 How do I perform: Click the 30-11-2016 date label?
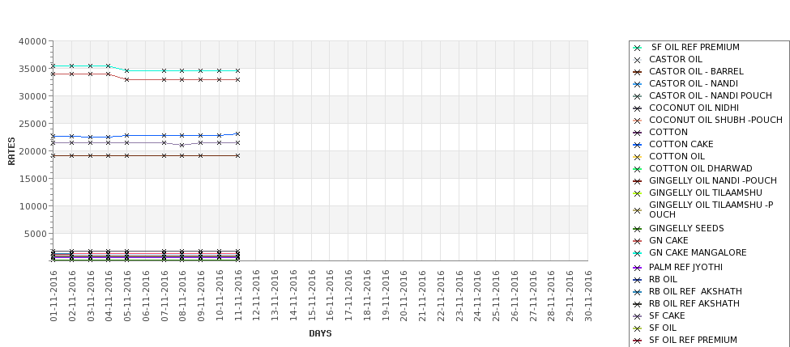(588, 296)
